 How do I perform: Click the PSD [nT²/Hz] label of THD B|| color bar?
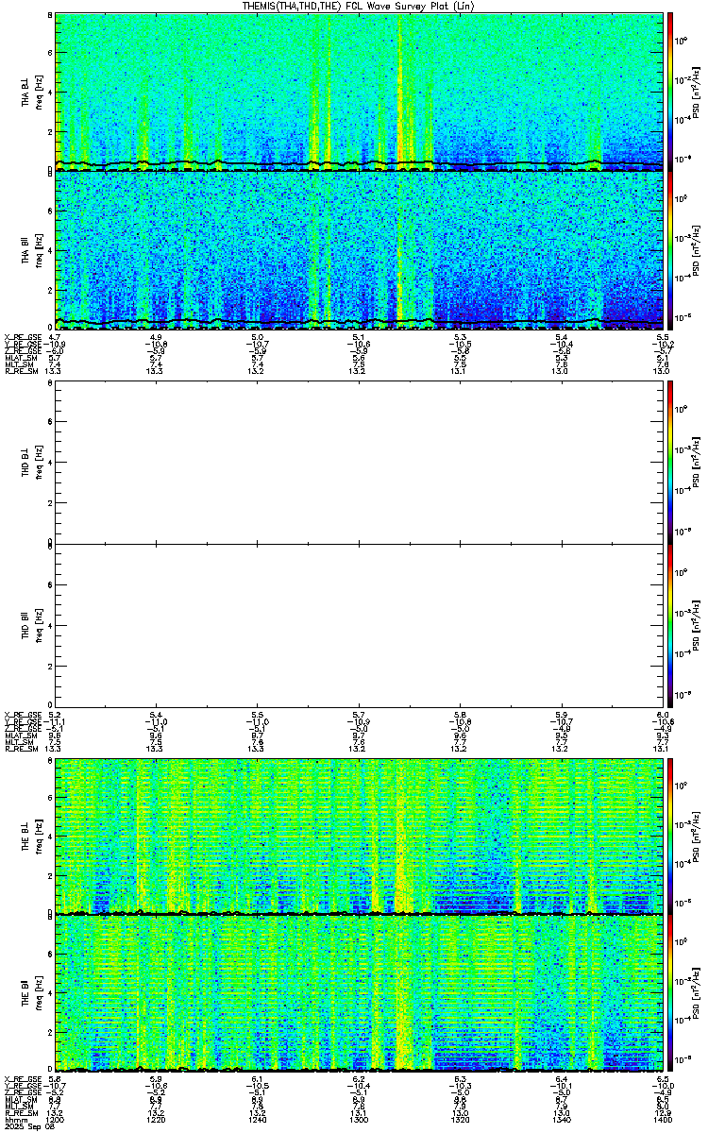coord(697,625)
